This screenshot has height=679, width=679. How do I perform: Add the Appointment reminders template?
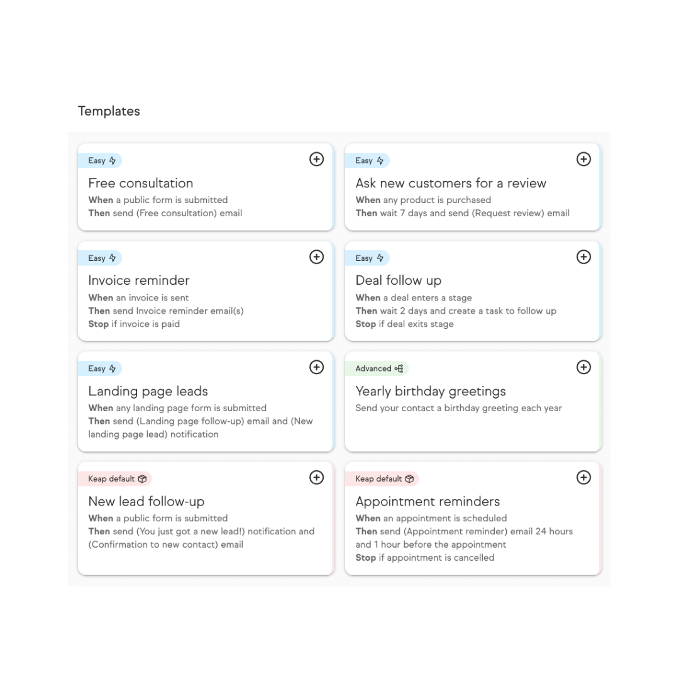(x=583, y=477)
